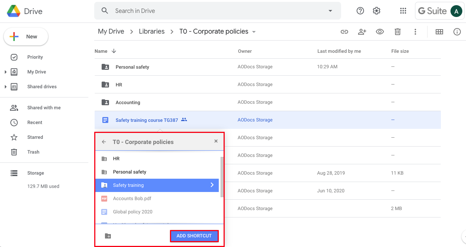This screenshot has width=466, height=247.
Task: Open the Settings gear icon
Action: 377,11
